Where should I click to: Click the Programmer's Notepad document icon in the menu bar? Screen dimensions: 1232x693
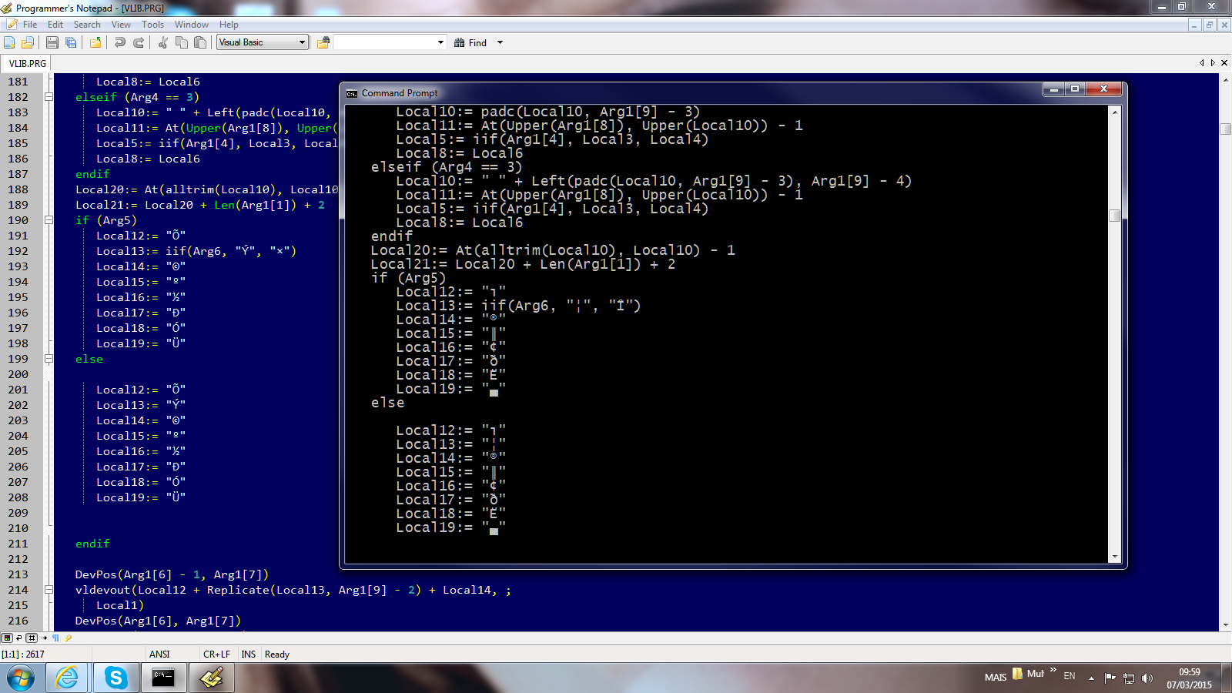point(12,25)
